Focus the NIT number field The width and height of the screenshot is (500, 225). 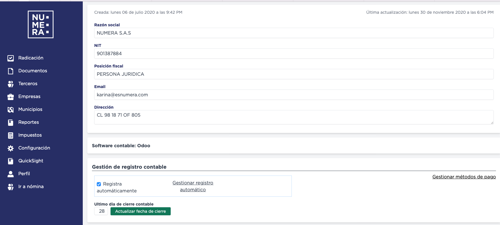click(x=294, y=53)
